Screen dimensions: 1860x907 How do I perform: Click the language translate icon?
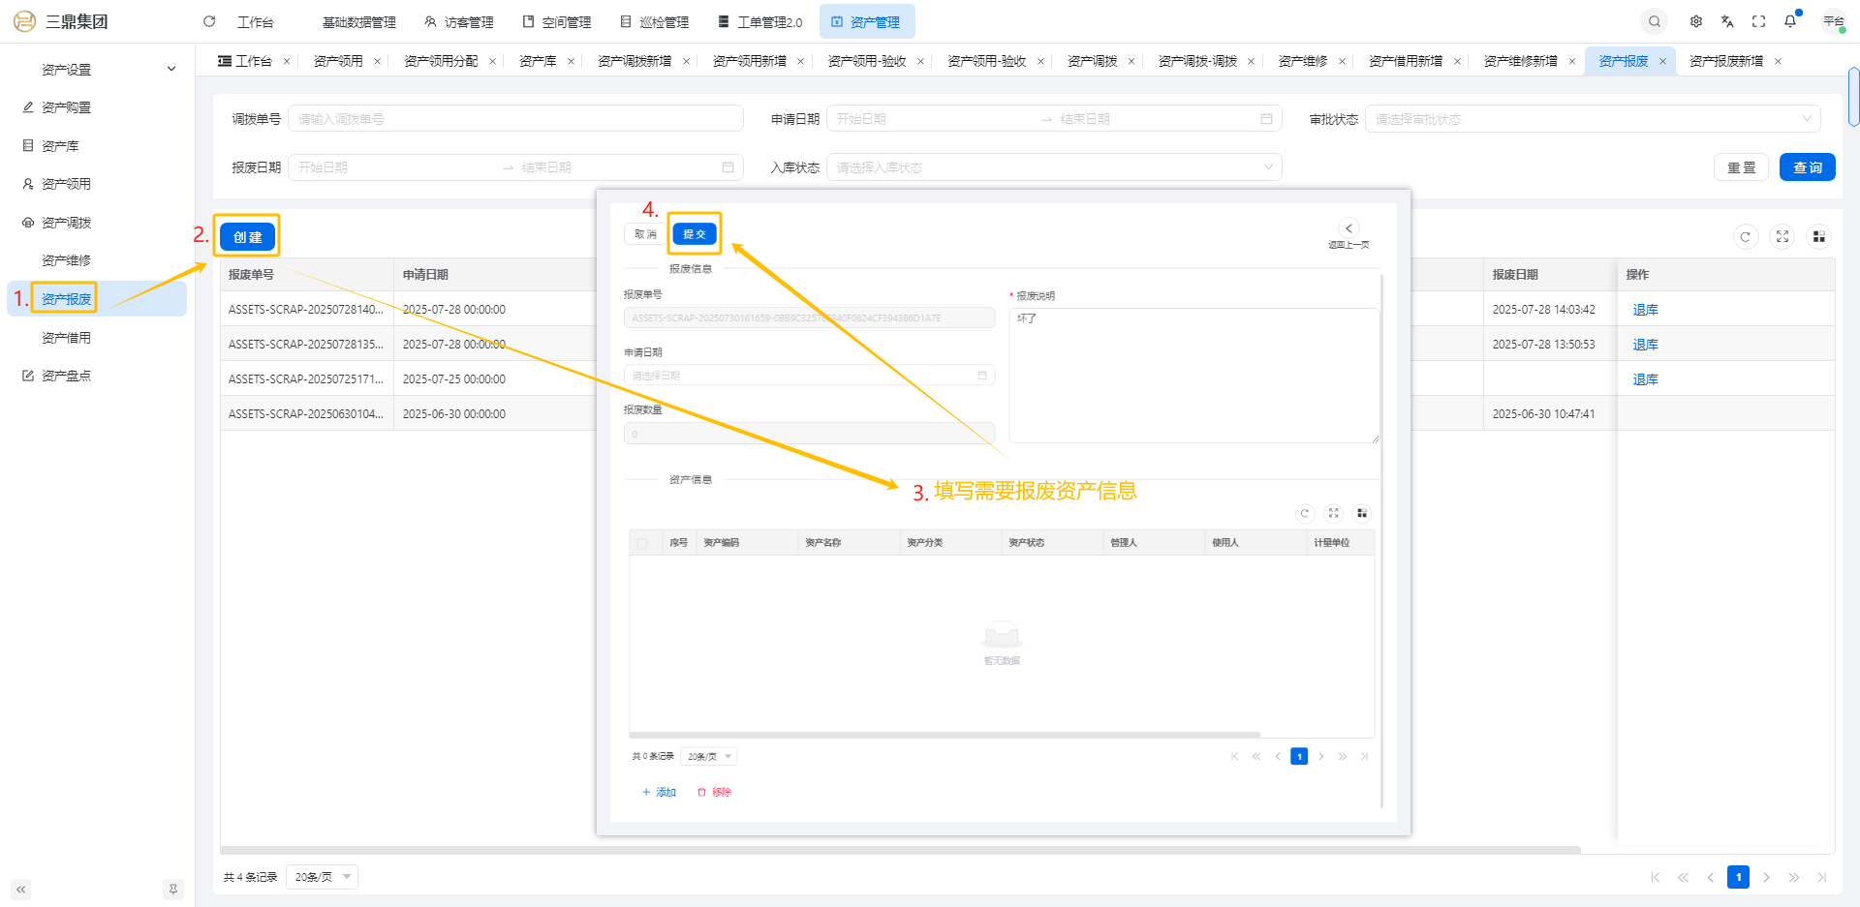coord(1727,21)
